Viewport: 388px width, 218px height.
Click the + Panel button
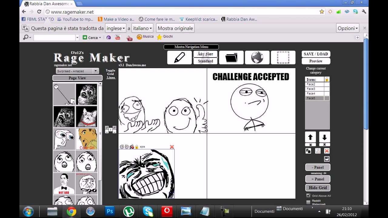click(x=318, y=179)
